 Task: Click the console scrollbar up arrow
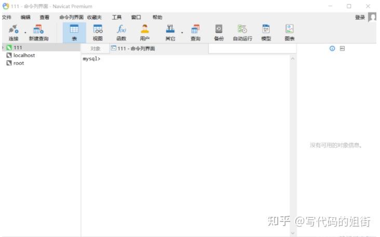click(x=293, y=59)
